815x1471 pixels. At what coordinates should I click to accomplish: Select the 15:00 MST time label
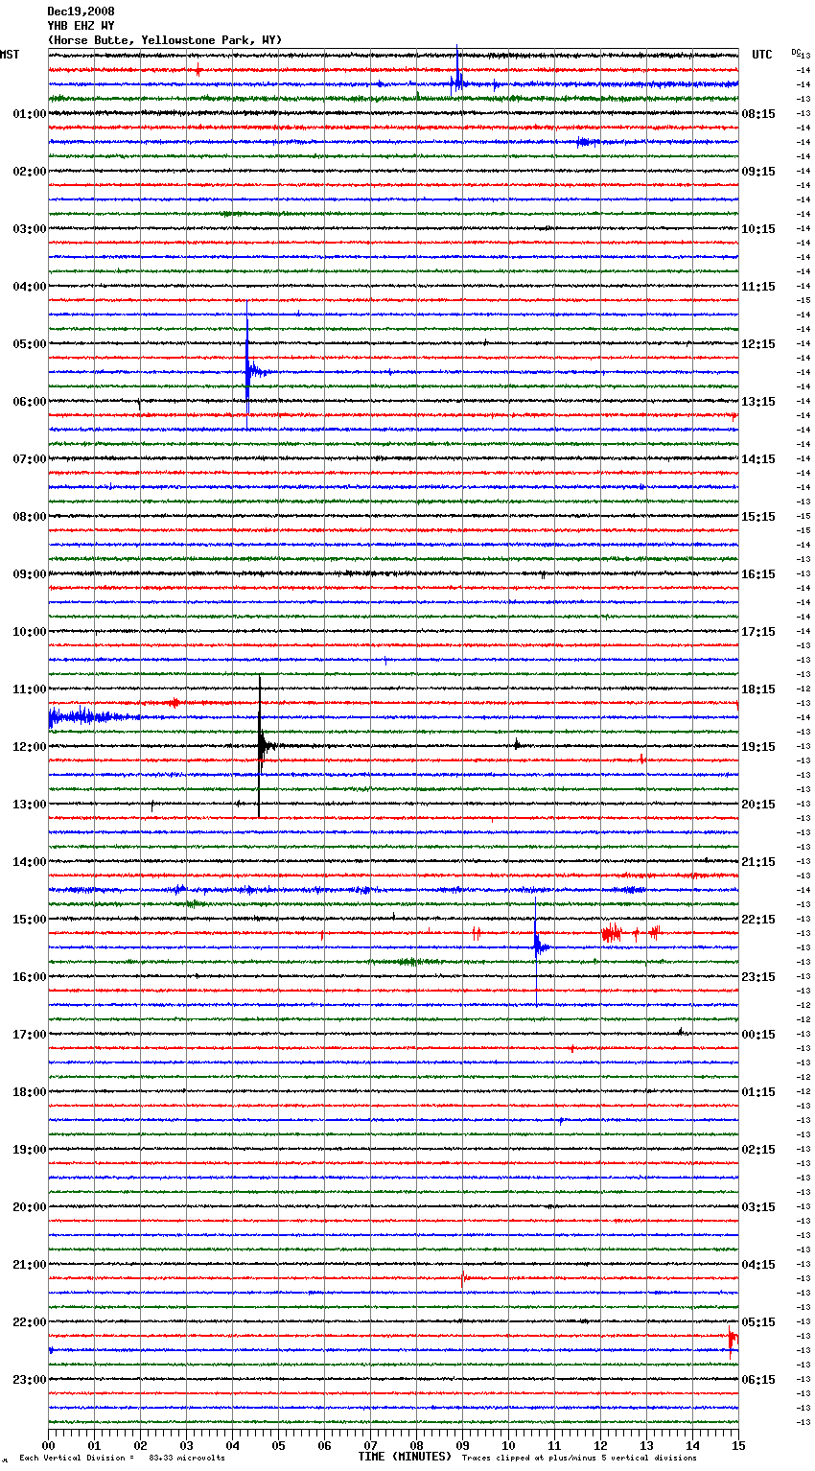tap(30, 920)
